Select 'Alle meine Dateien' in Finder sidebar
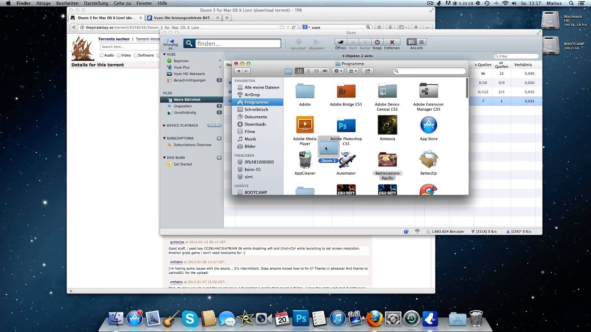The height and width of the screenshot is (332, 591). click(x=262, y=87)
